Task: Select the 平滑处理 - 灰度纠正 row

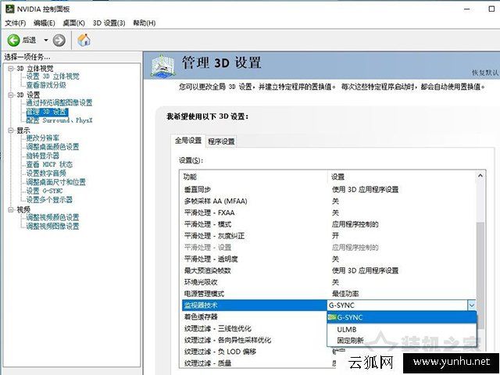Action: click(328, 236)
